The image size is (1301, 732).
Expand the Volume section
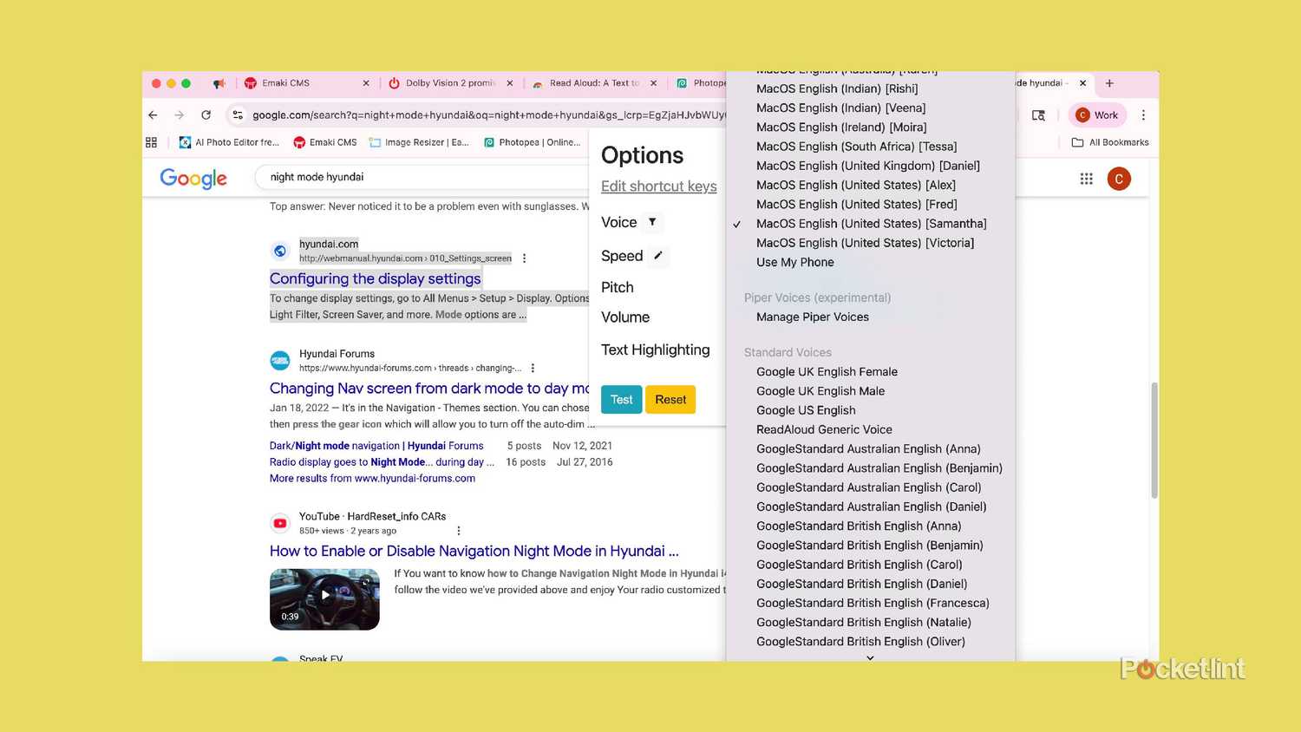625,317
